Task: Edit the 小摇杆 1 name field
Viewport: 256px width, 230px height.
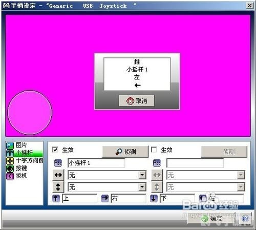Action: click(96, 163)
